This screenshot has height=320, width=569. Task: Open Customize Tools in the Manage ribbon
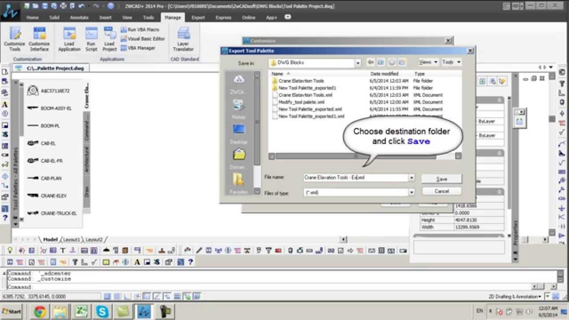15,39
